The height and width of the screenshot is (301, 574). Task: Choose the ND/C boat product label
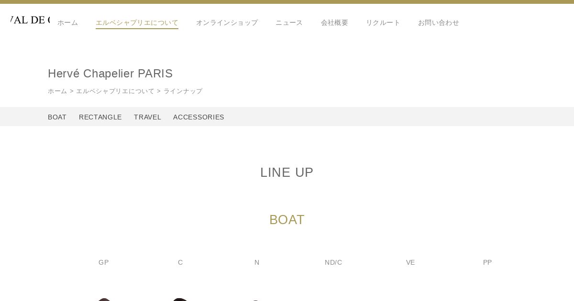click(333, 262)
